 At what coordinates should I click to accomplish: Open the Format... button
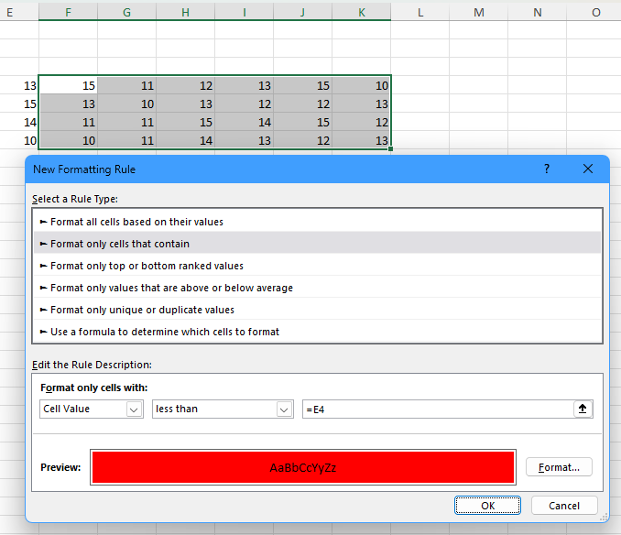click(559, 467)
